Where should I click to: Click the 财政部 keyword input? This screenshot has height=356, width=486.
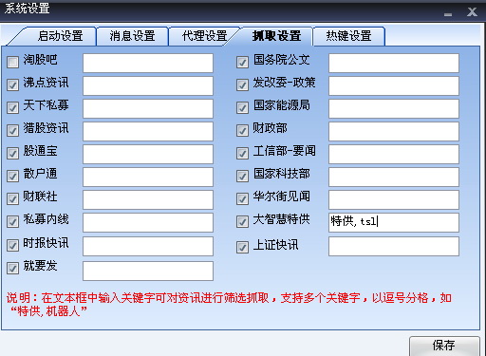coord(394,131)
